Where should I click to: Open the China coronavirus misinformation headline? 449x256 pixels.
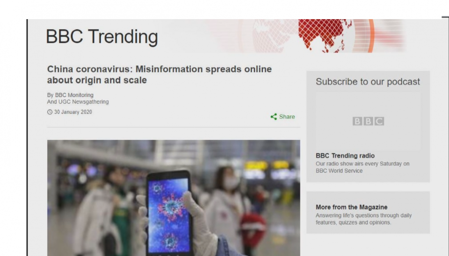(159, 75)
